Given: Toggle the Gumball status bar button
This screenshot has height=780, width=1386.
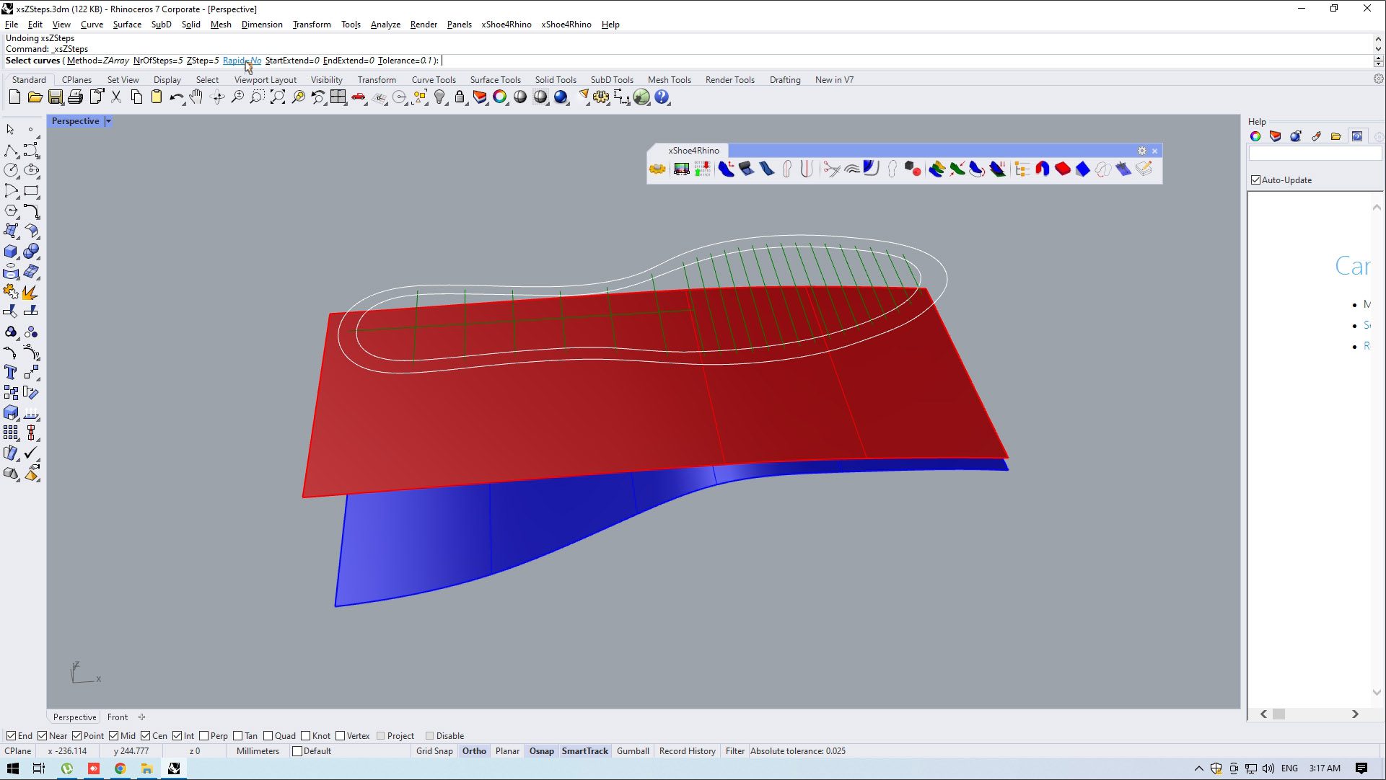Looking at the screenshot, I should (x=633, y=751).
